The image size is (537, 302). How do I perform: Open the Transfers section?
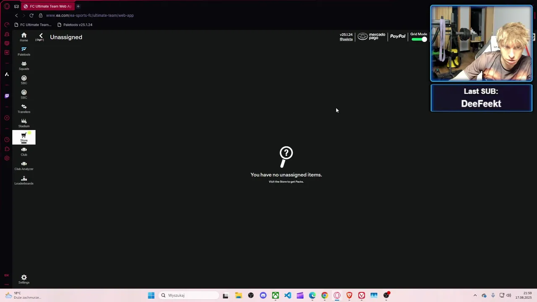[x=24, y=109]
